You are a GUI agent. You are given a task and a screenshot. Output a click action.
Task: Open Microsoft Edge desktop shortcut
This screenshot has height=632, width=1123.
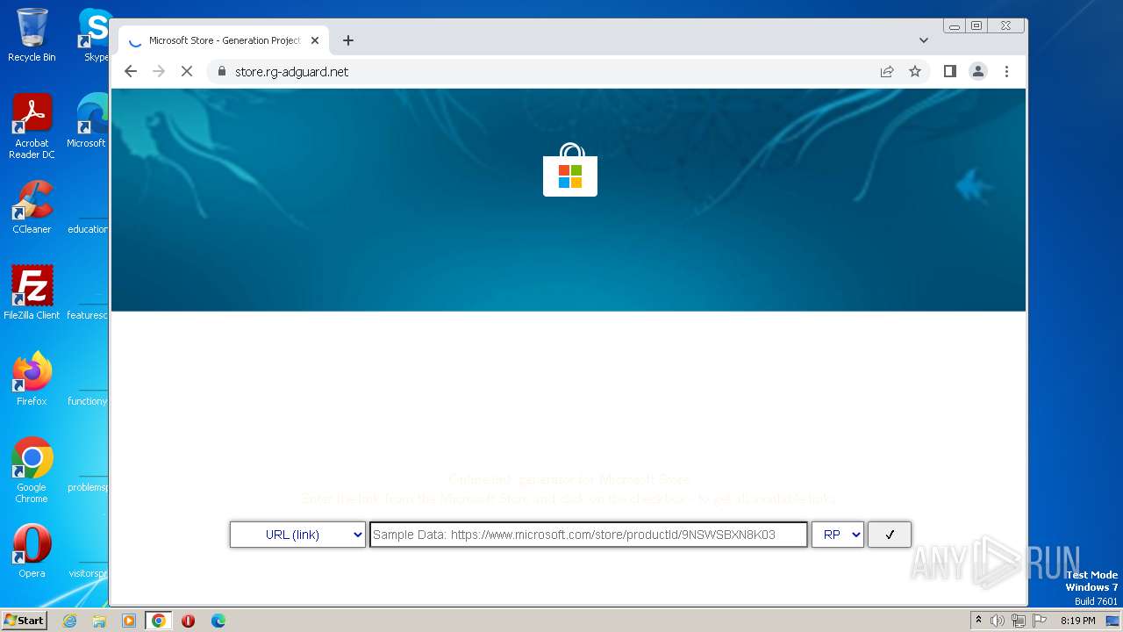pyautogui.click(x=88, y=121)
